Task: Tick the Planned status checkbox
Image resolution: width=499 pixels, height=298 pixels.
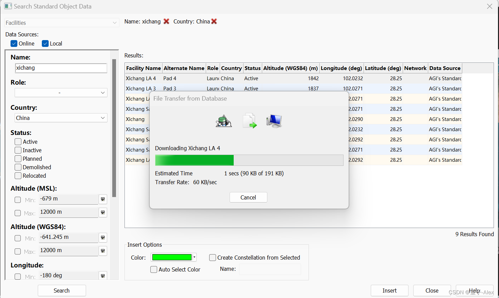Action: (x=18, y=159)
